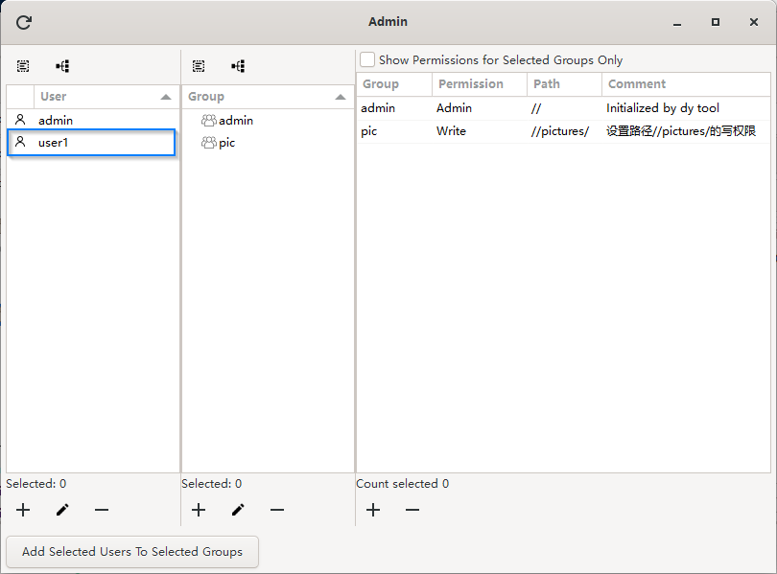The image size is (777, 574).
Task: Click tree view icon above the User list
Action: coord(62,66)
